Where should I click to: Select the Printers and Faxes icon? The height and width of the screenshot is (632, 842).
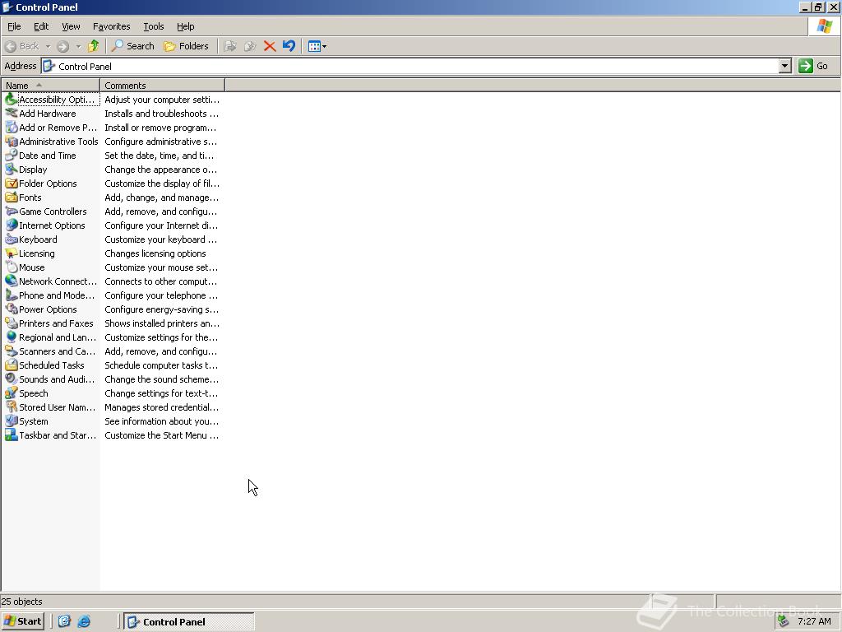(x=12, y=323)
